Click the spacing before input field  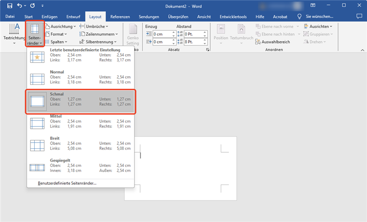coord(193,34)
